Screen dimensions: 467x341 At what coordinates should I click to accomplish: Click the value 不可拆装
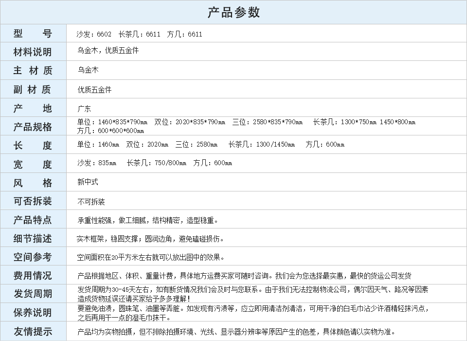(91, 202)
